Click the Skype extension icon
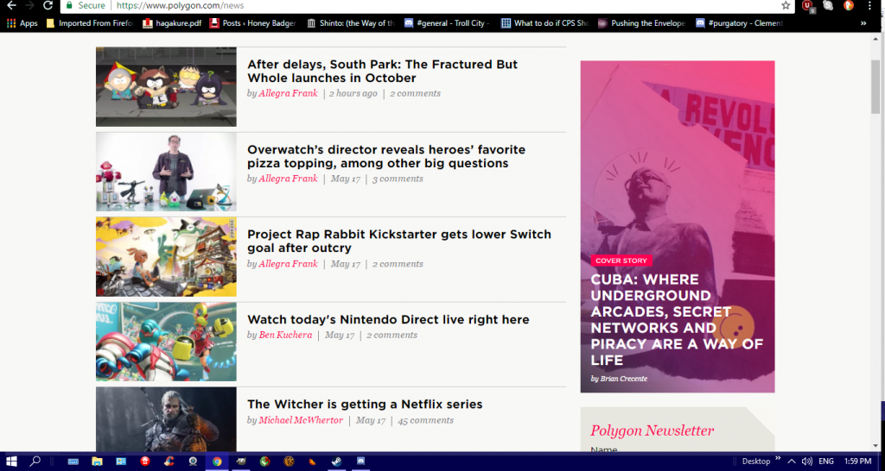Viewport: 885px width, 471px height. tap(828, 6)
